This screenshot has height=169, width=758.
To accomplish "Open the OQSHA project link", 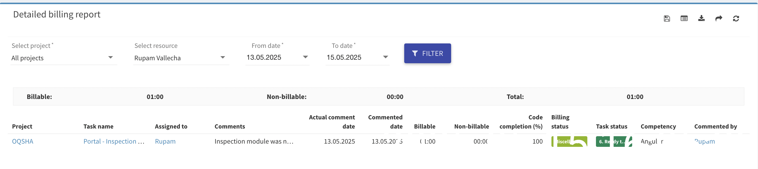I will [23, 141].
